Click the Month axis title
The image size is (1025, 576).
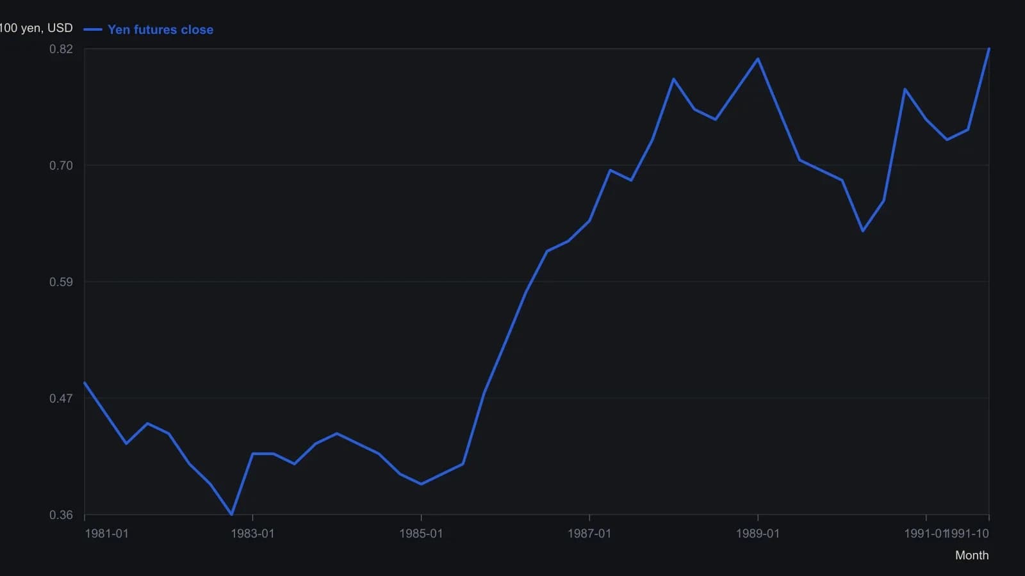point(972,556)
